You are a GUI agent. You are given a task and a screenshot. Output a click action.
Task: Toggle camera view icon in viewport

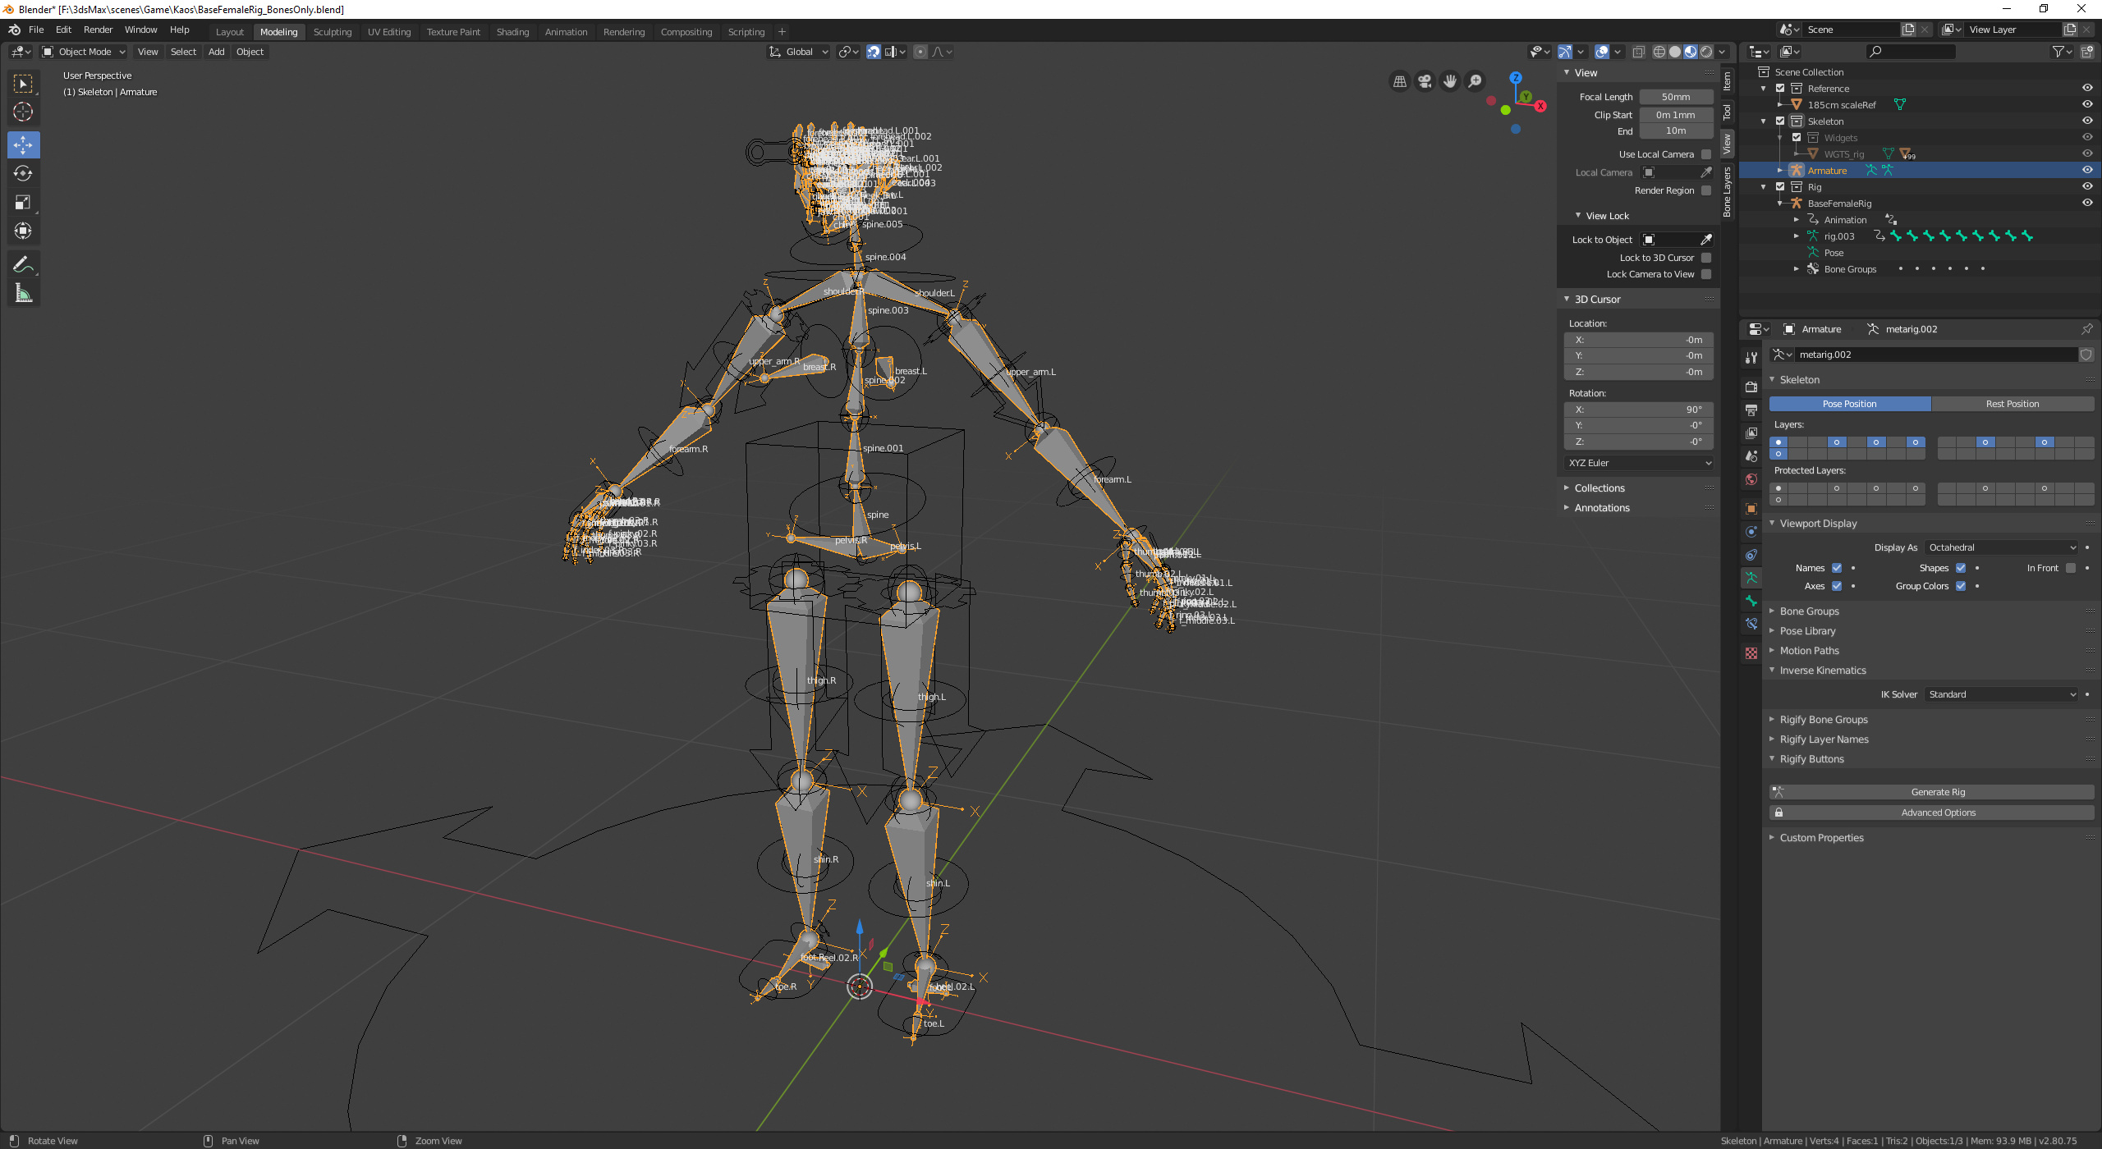[1425, 80]
